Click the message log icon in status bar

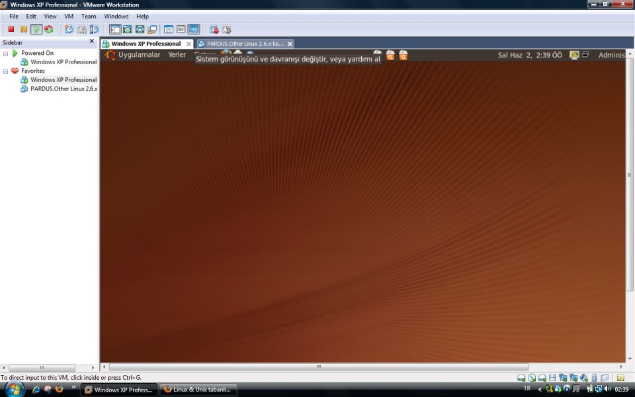coord(620,378)
